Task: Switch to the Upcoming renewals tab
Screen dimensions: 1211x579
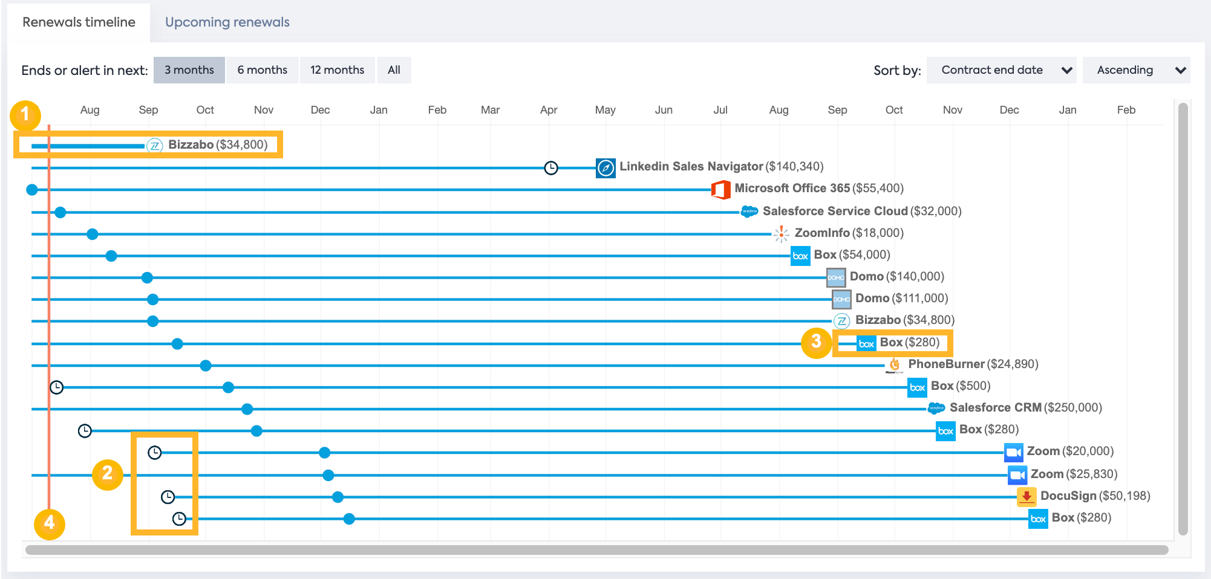Action: tap(227, 22)
